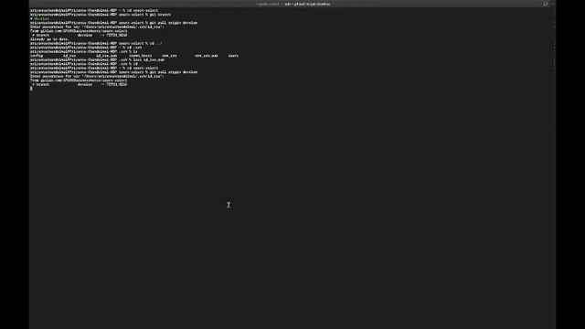This screenshot has width=585, height=329.
Task: Click 'id_rsa.pub' in the ls output row
Action: 107,56
